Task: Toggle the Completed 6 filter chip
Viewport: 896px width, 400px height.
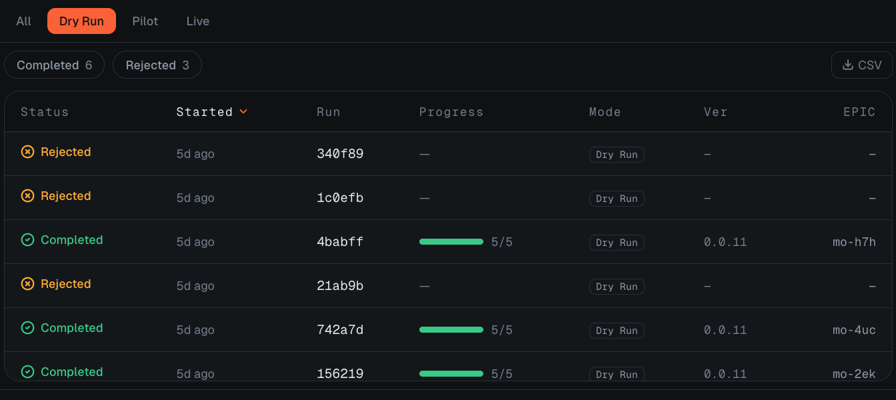Action: coord(54,65)
